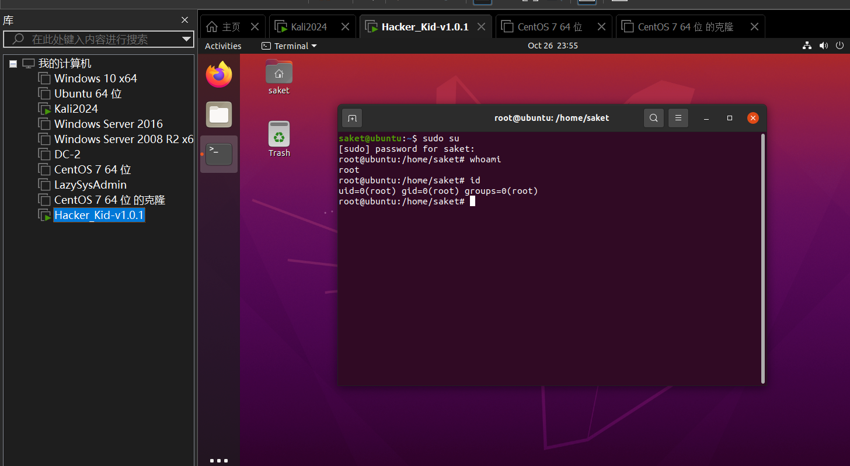This screenshot has width=850, height=466.
Task: Select DC-2 in the library tree
Action: (67, 154)
